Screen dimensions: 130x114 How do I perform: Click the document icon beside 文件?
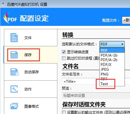14,38
